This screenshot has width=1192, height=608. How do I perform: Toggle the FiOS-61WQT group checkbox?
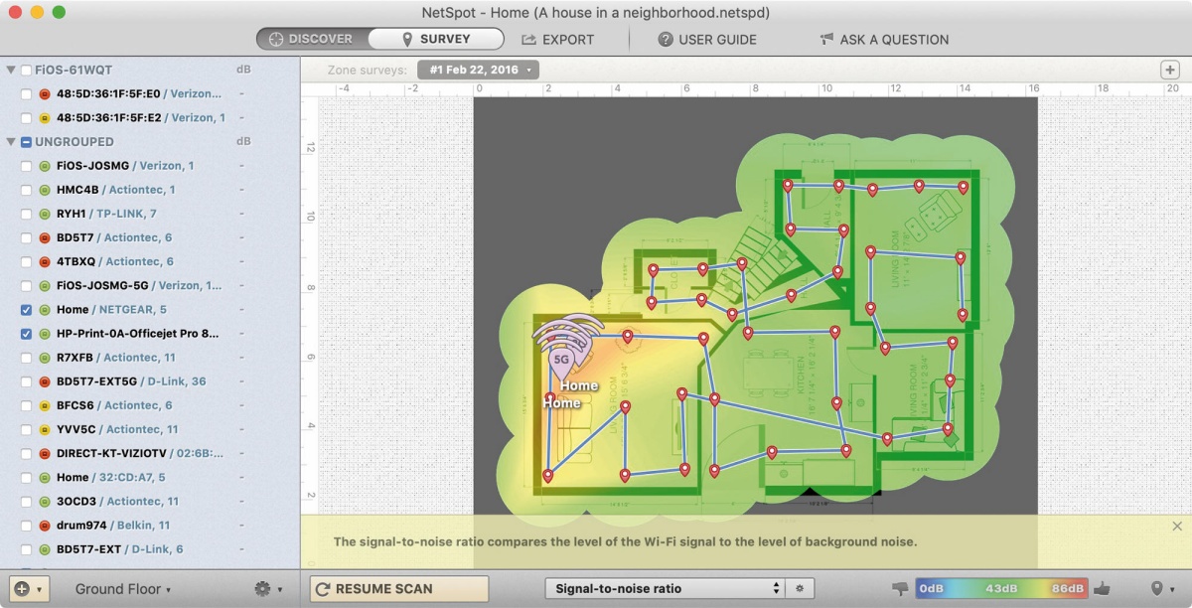(x=26, y=71)
